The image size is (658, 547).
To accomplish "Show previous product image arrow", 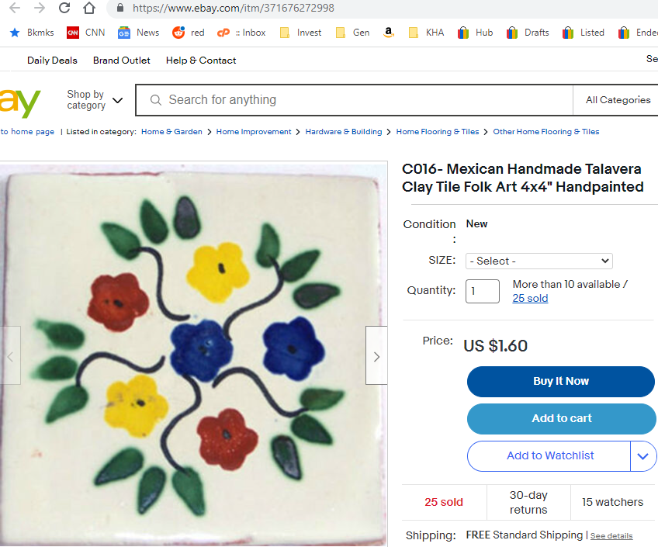I will pos(10,356).
